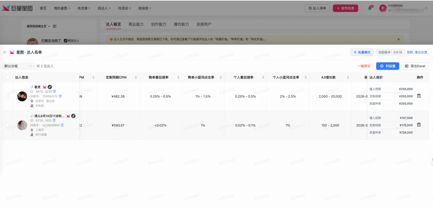Tick the select-all header checkbox

coord(8,77)
